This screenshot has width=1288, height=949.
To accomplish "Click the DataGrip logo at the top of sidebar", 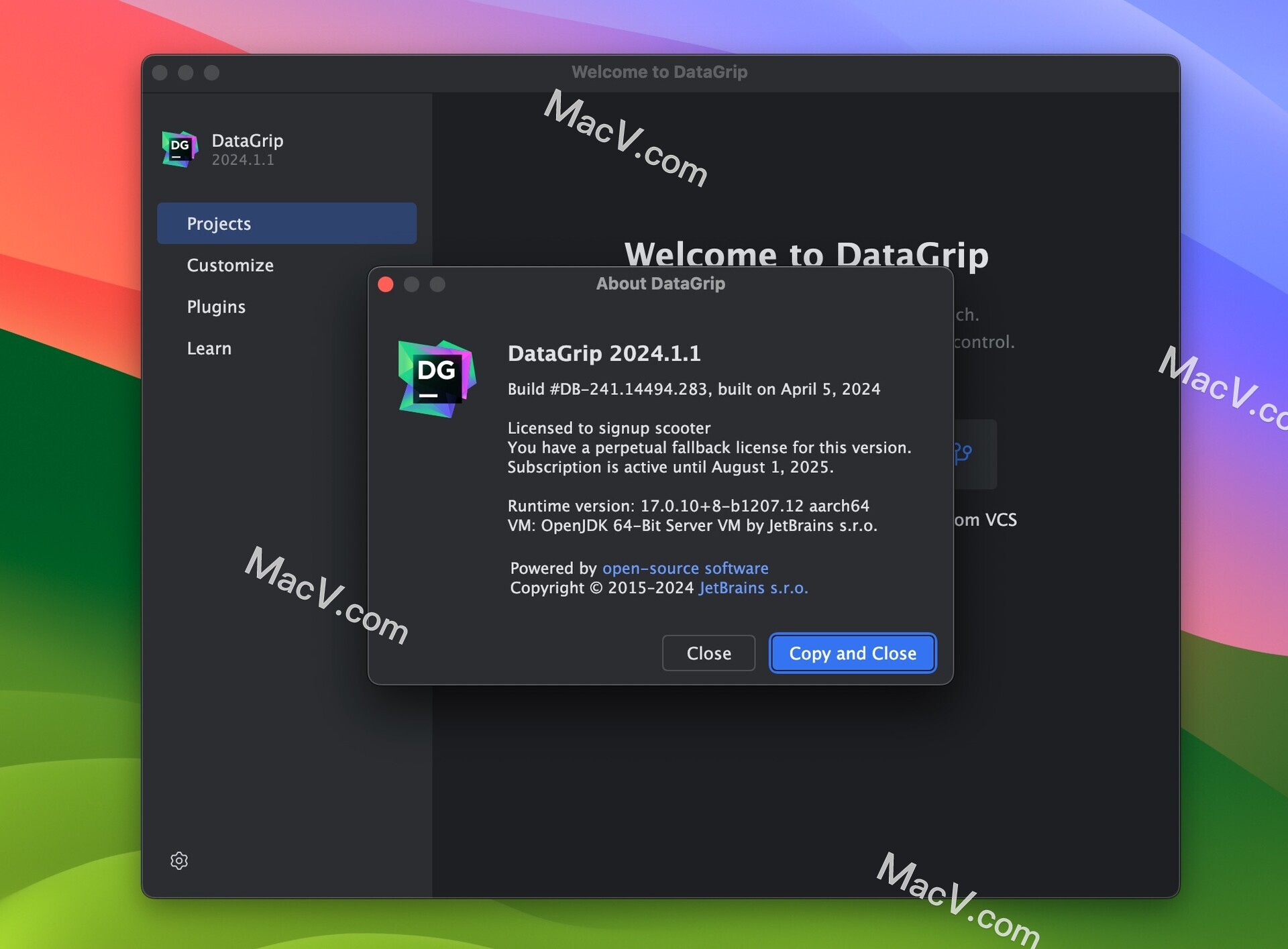I will 179,149.
